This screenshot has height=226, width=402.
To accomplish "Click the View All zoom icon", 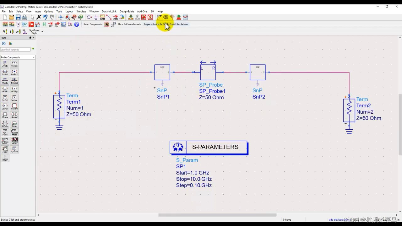I will tap(61, 17).
